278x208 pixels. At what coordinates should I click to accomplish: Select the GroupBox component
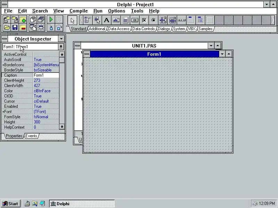tap(191, 20)
